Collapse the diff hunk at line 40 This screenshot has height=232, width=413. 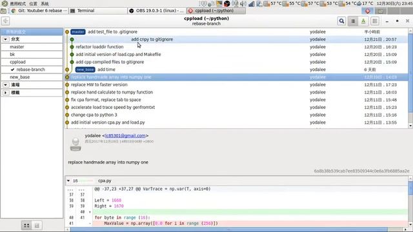(x=90, y=212)
